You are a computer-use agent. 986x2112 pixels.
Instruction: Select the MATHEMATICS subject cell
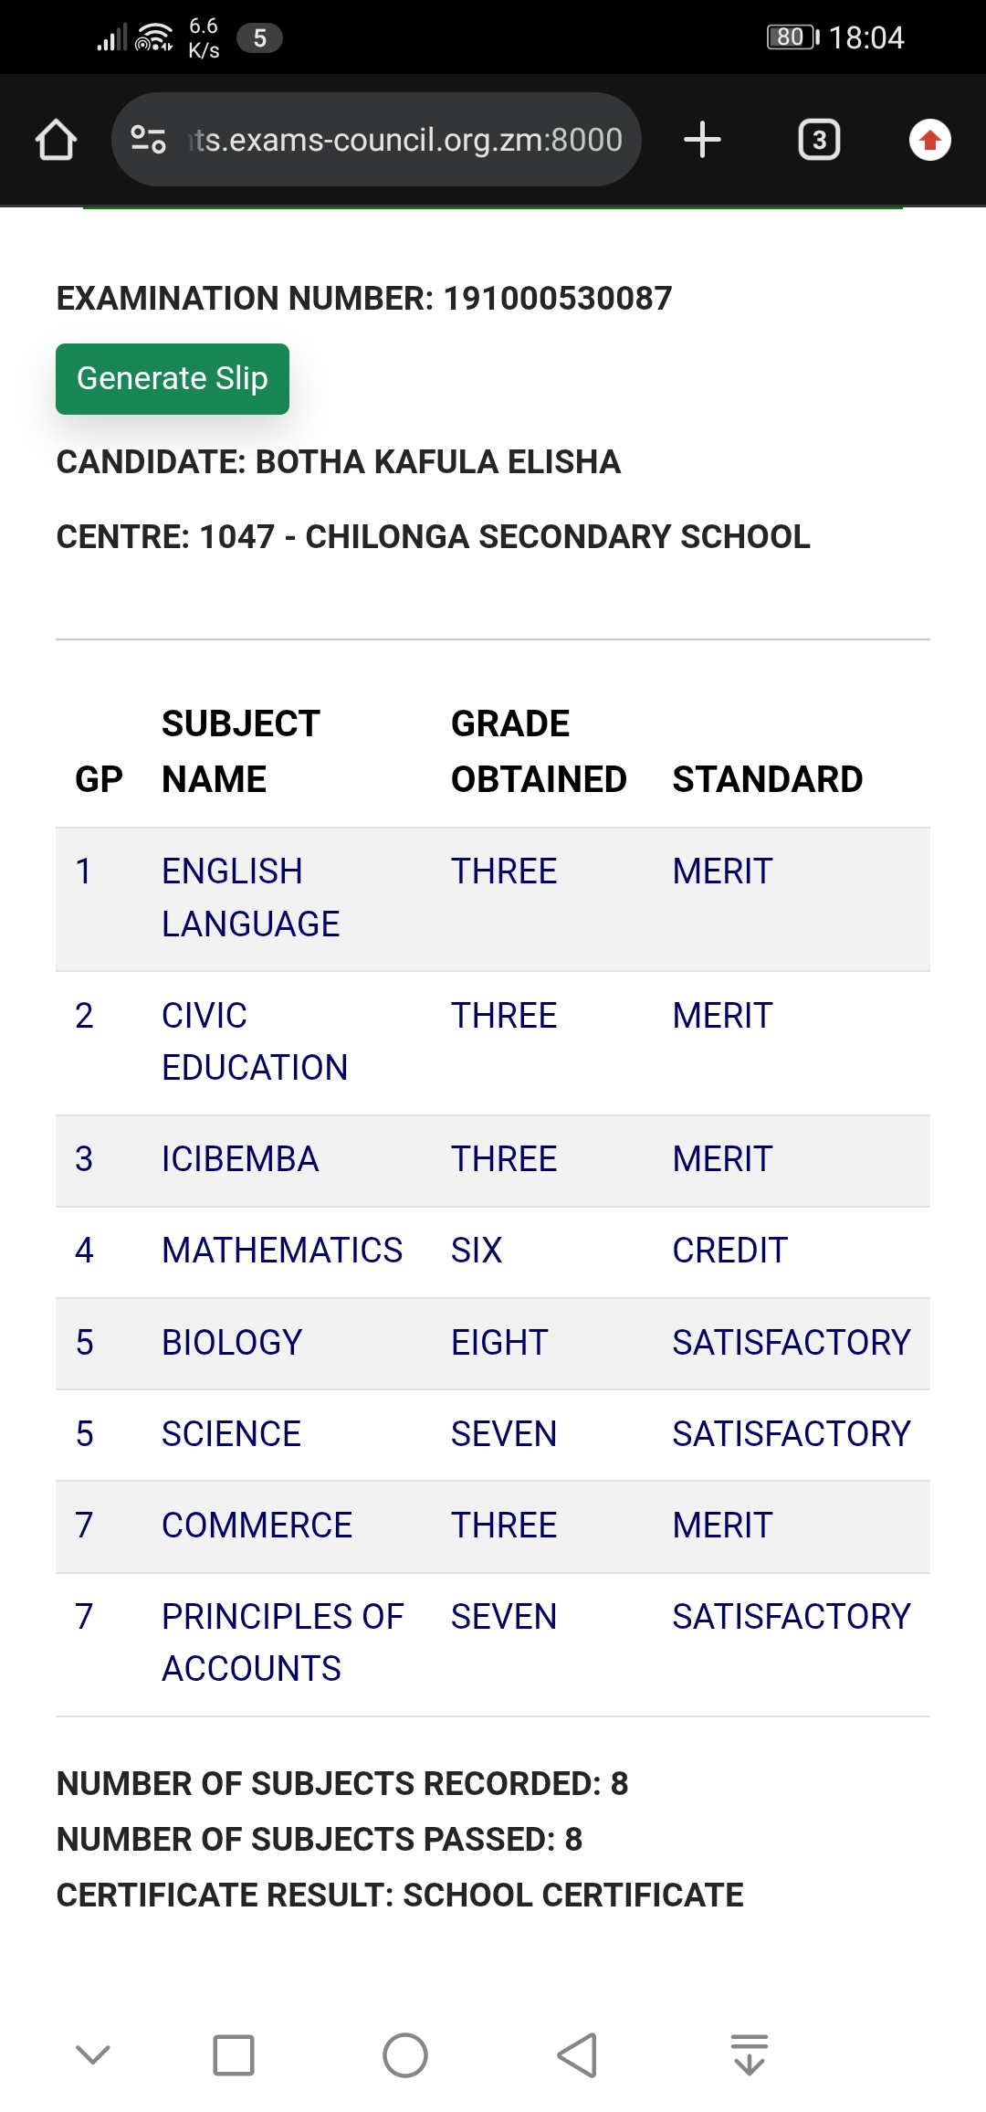pyautogui.click(x=282, y=1251)
